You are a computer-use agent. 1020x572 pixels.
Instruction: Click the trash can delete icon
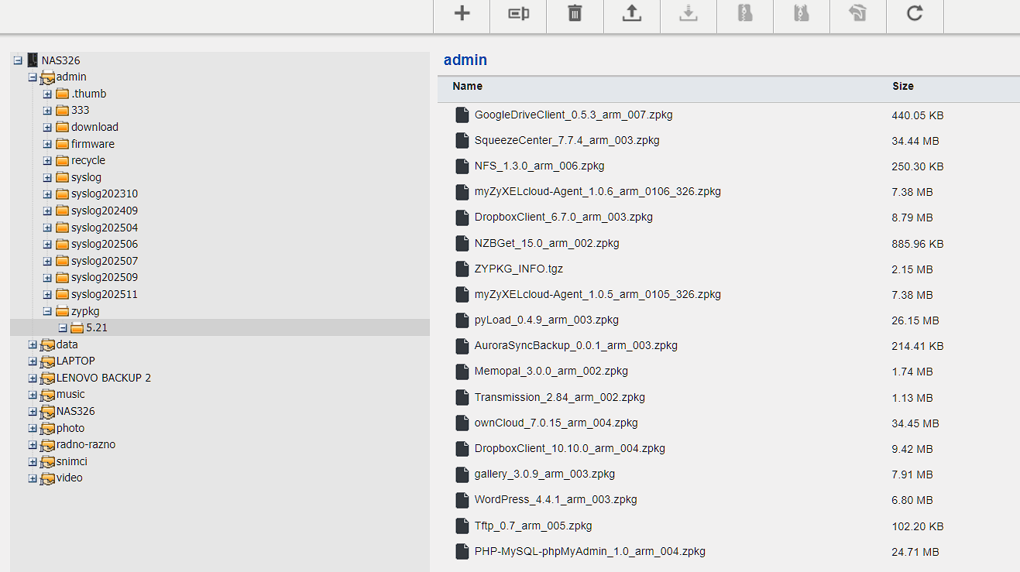point(575,13)
